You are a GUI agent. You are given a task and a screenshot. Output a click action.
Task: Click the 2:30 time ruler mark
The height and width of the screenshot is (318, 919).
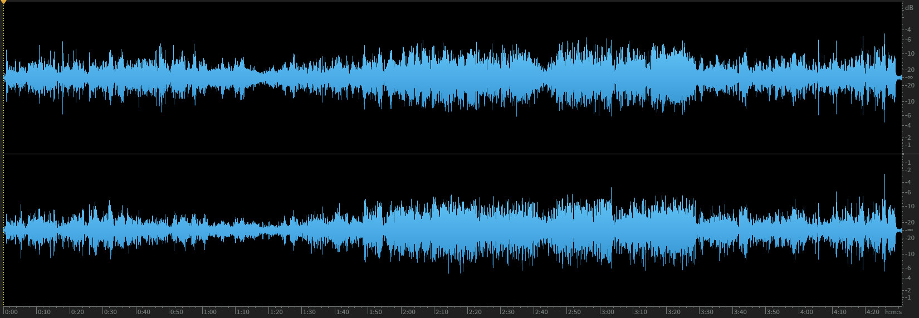(x=508, y=312)
